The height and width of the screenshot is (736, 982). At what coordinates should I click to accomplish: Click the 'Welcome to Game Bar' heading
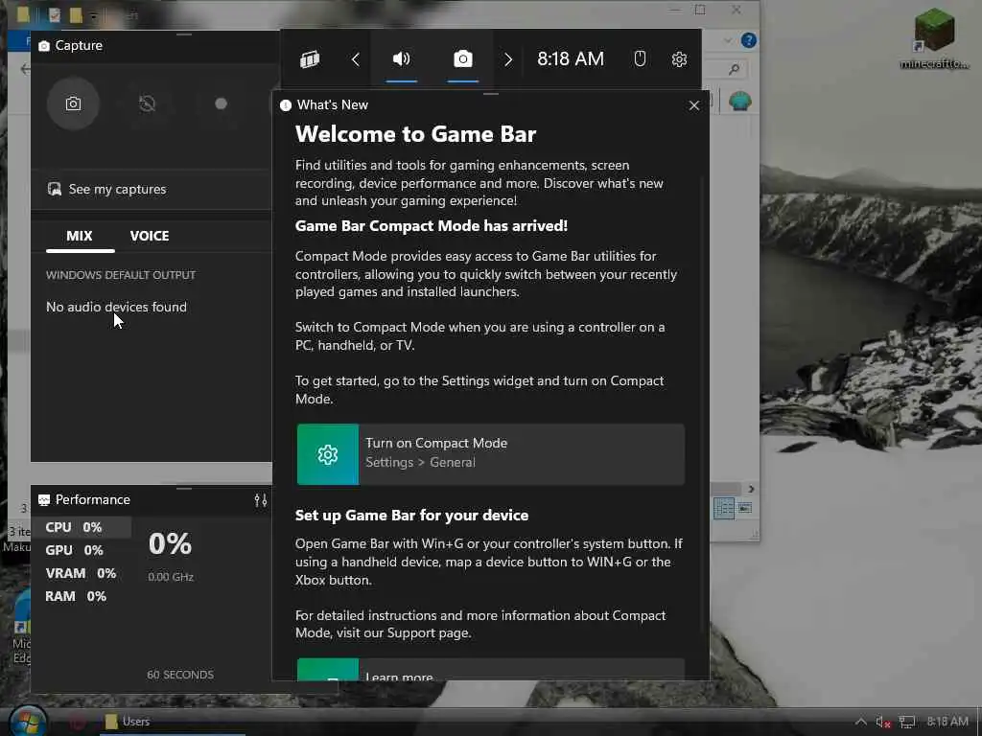[x=415, y=134]
